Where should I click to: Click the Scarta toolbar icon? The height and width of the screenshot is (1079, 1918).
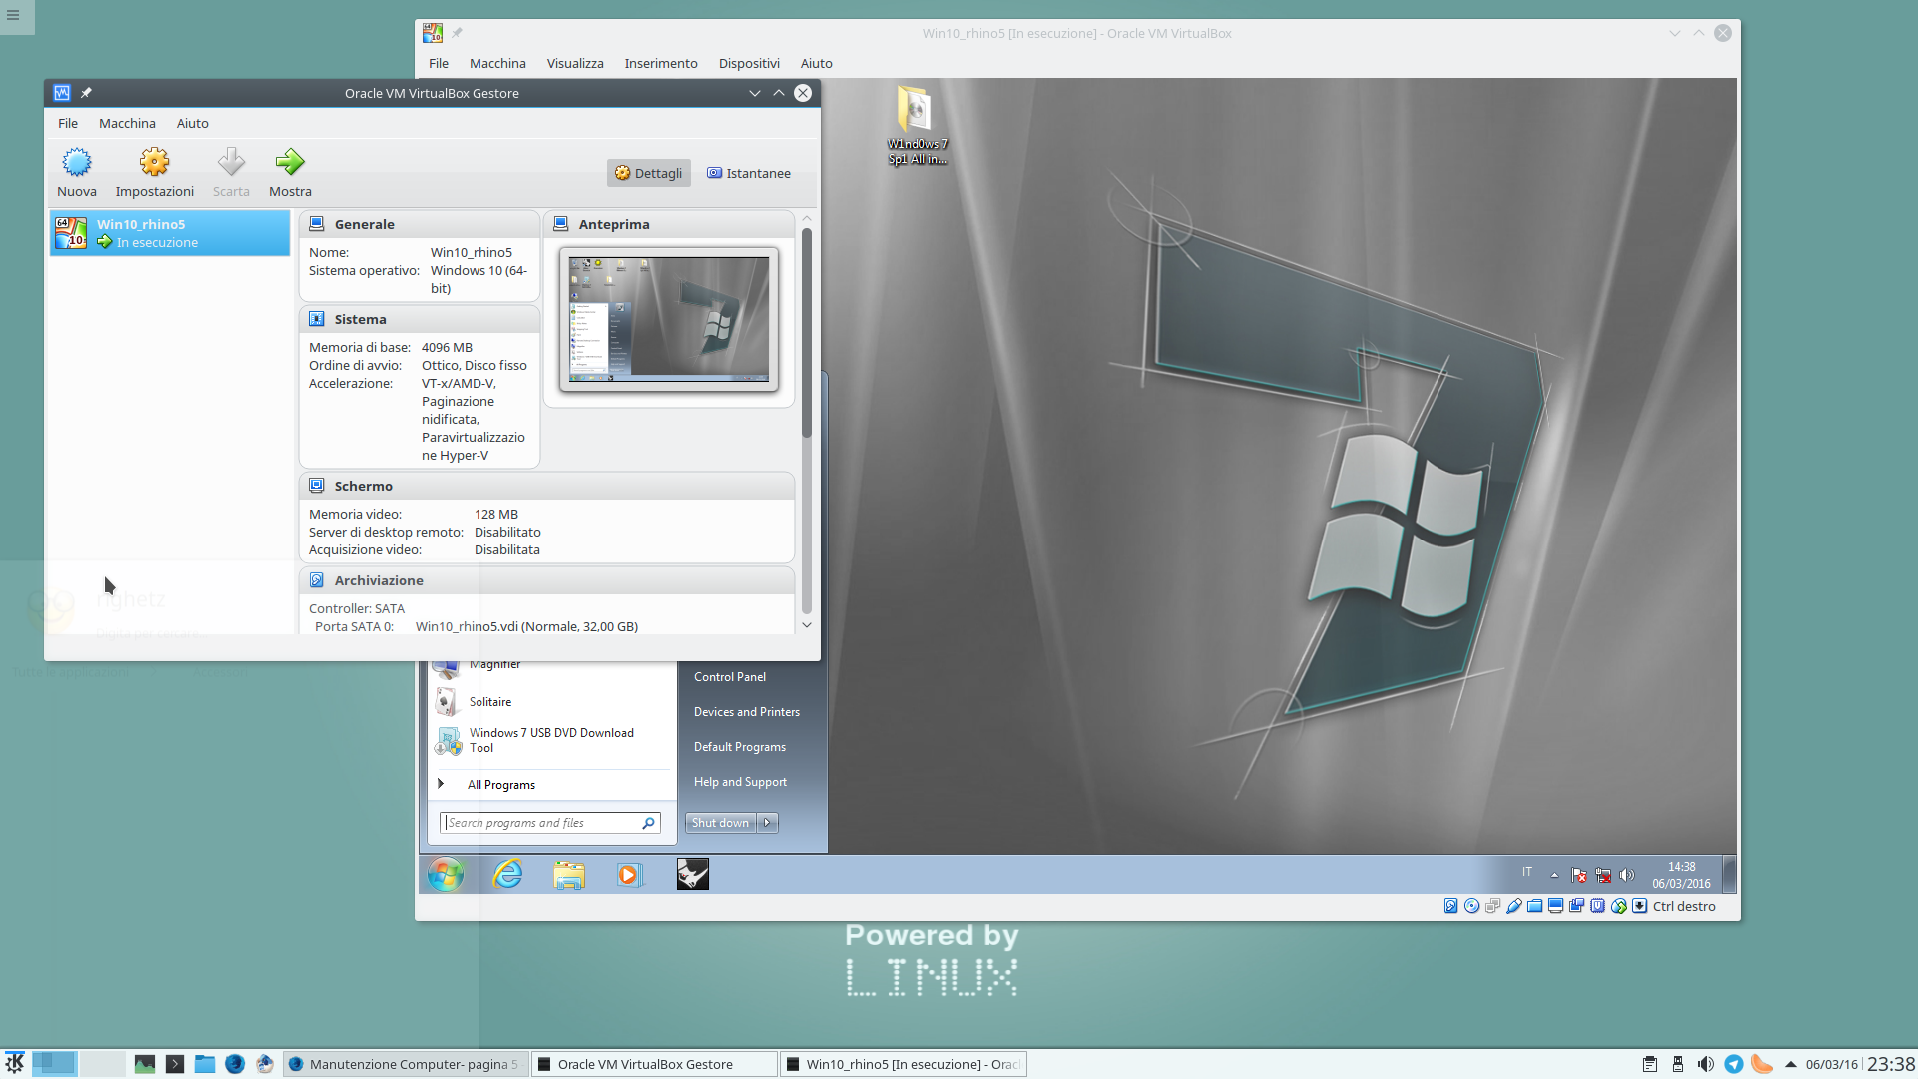[x=231, y=172]
